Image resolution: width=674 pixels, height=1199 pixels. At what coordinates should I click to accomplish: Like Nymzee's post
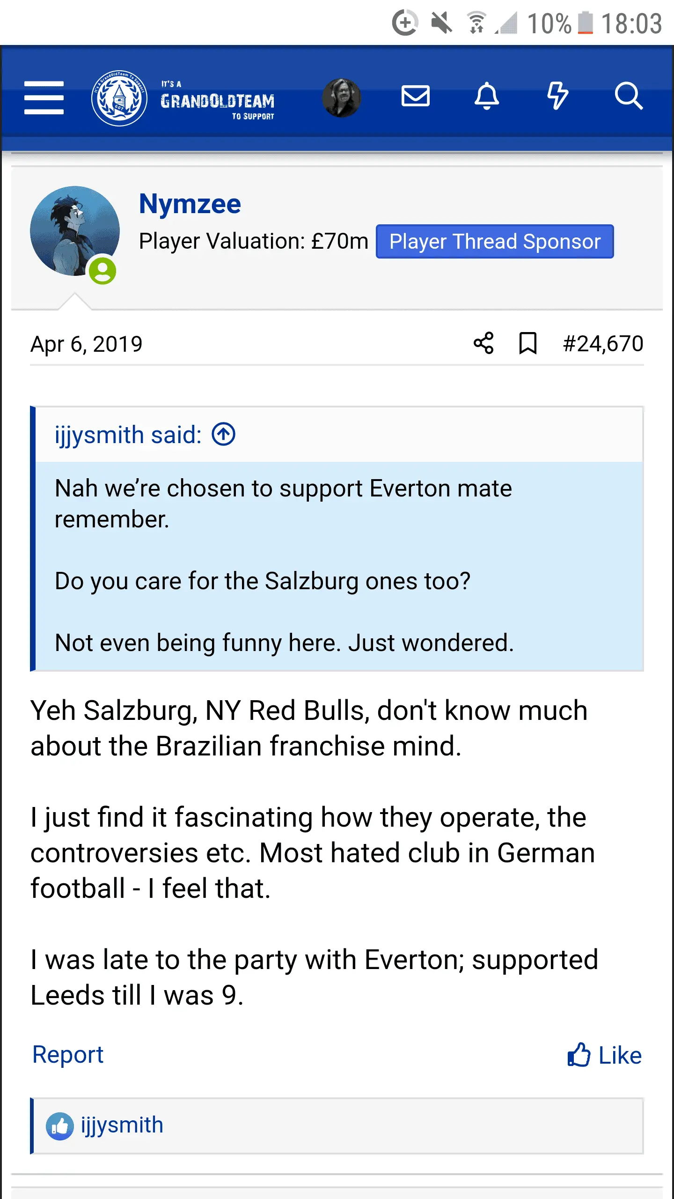click(604, 1055)
